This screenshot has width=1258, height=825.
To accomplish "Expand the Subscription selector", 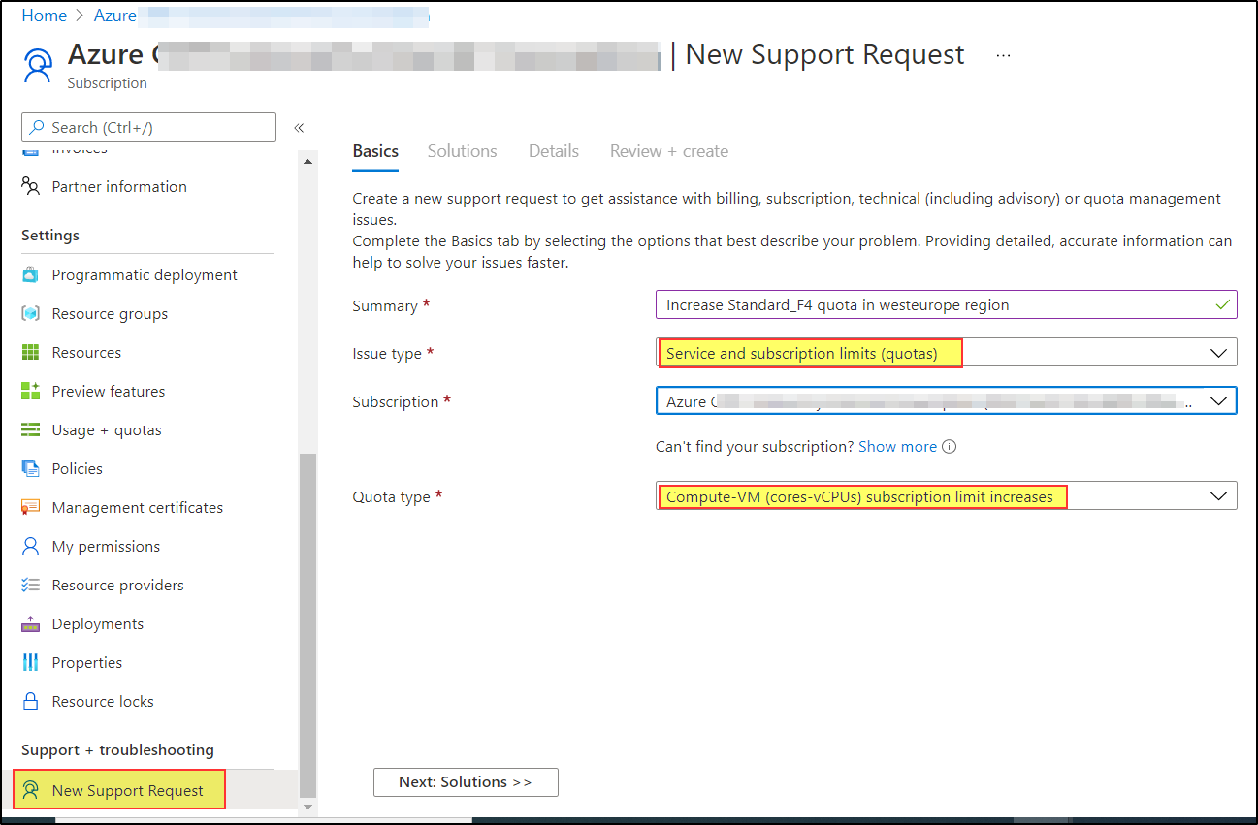I will tap(1218, 400).
